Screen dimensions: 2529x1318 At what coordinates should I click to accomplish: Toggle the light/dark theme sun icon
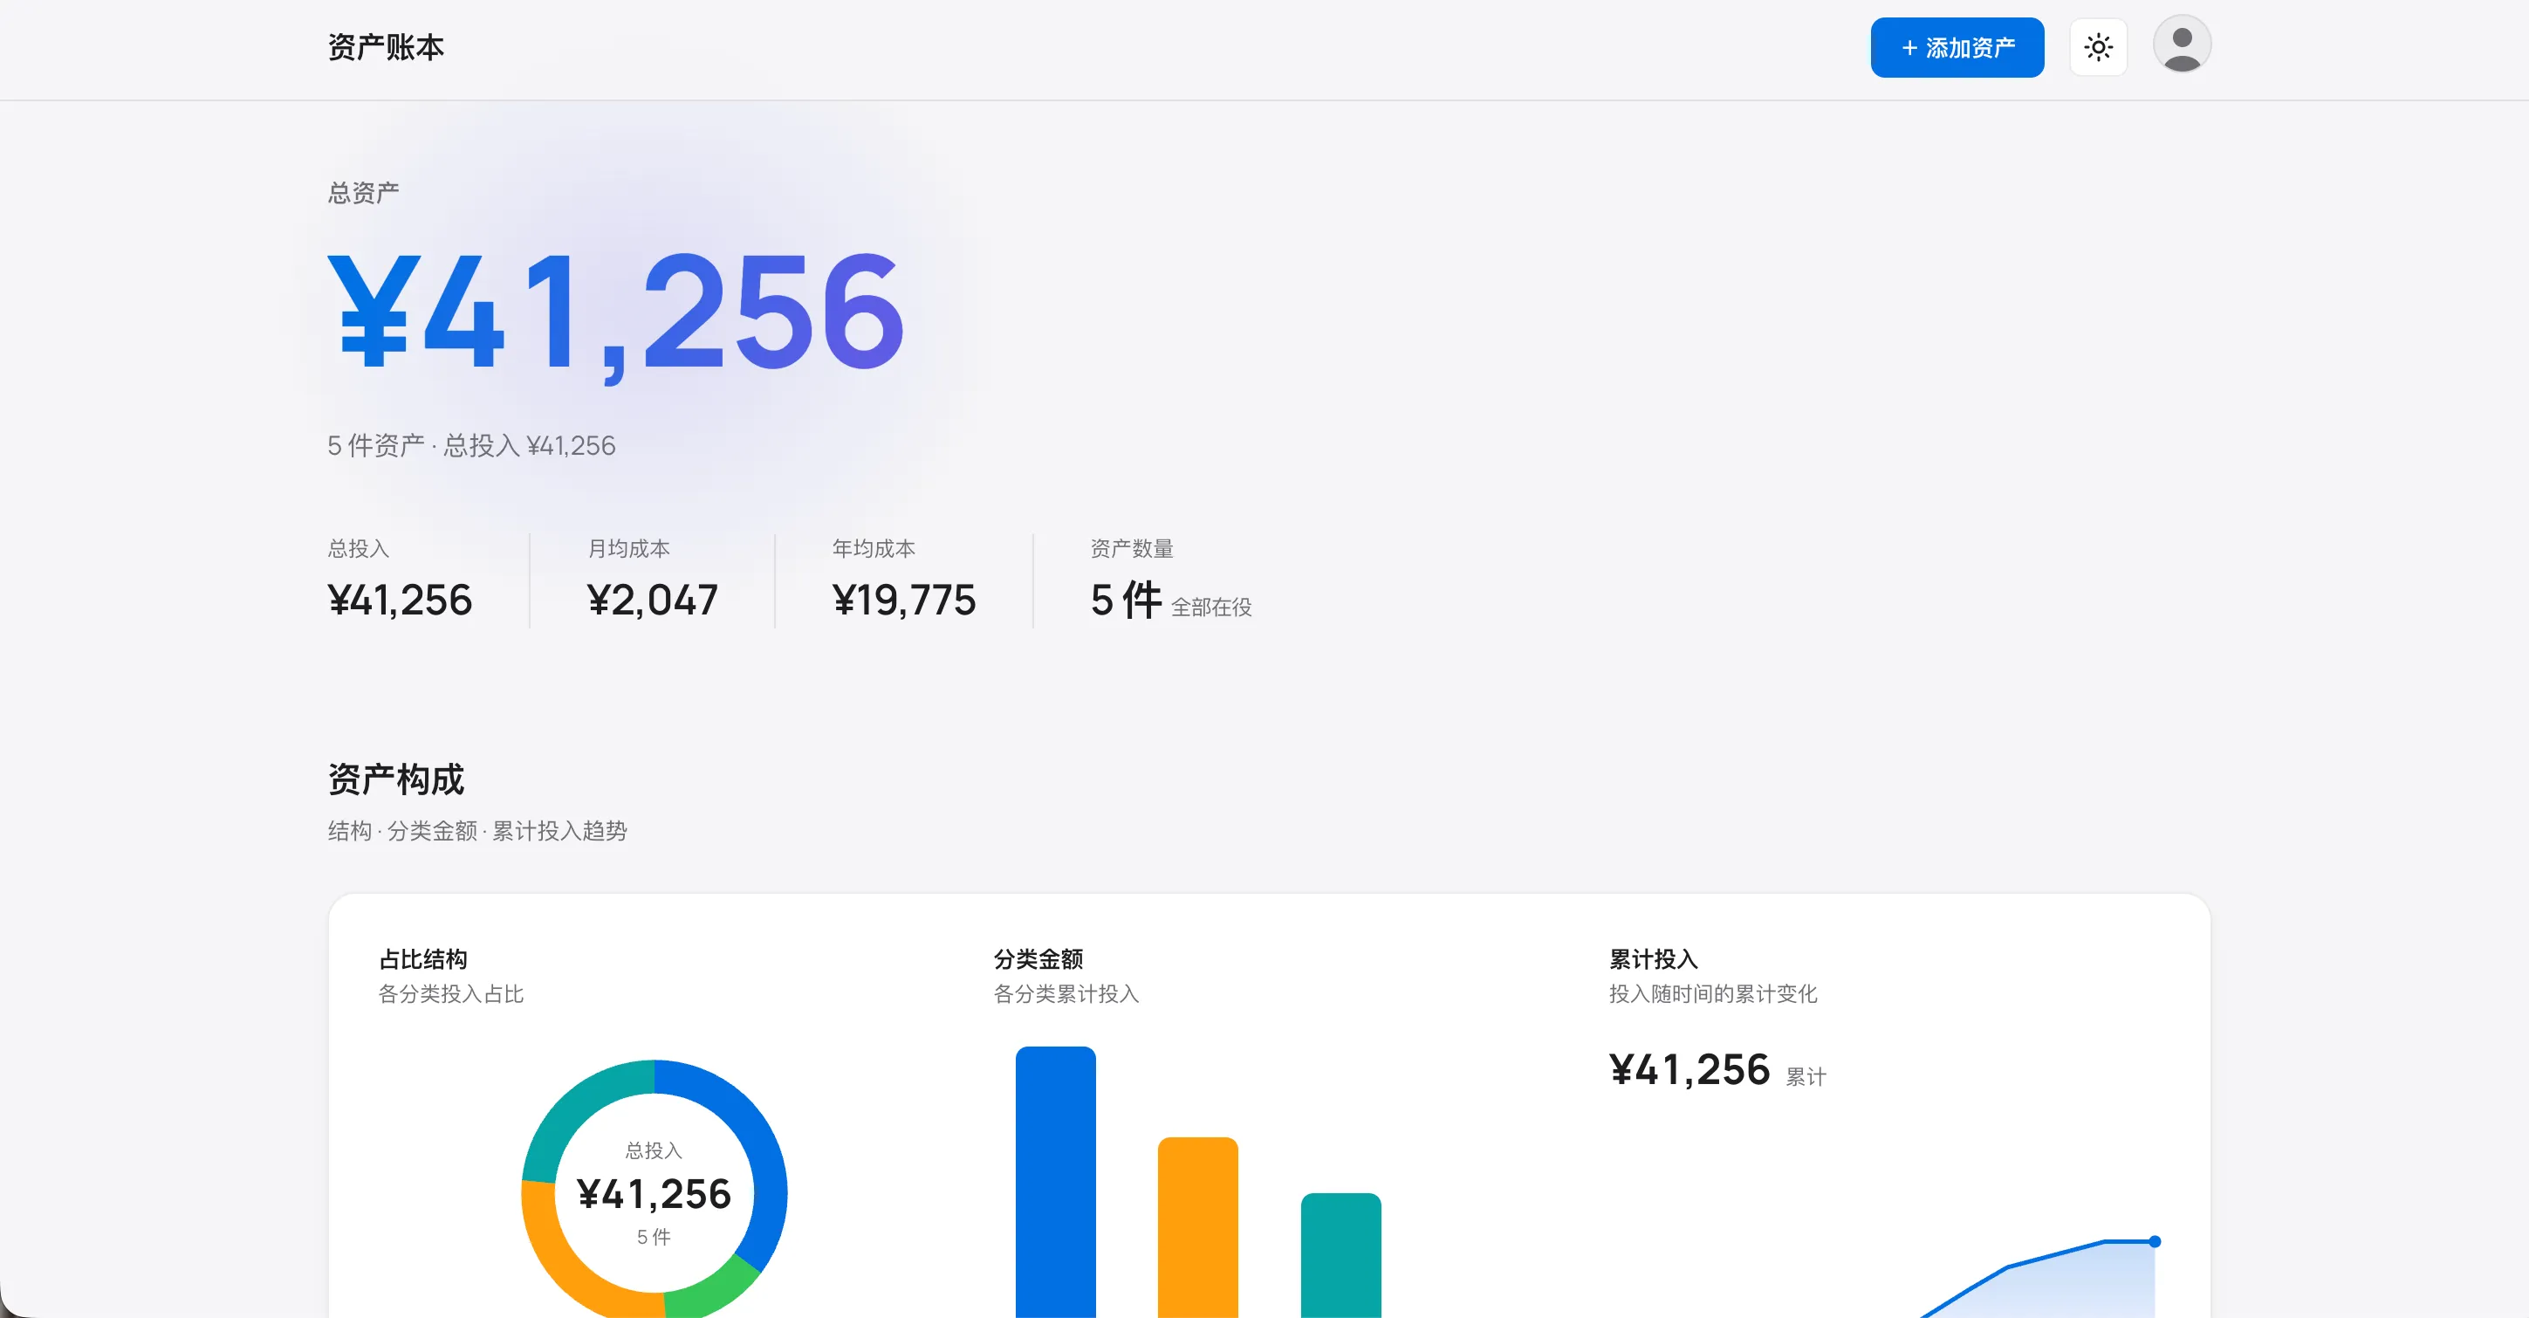pos(2098,47)
